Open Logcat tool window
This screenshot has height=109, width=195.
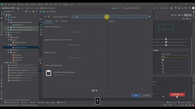point(51,102)
